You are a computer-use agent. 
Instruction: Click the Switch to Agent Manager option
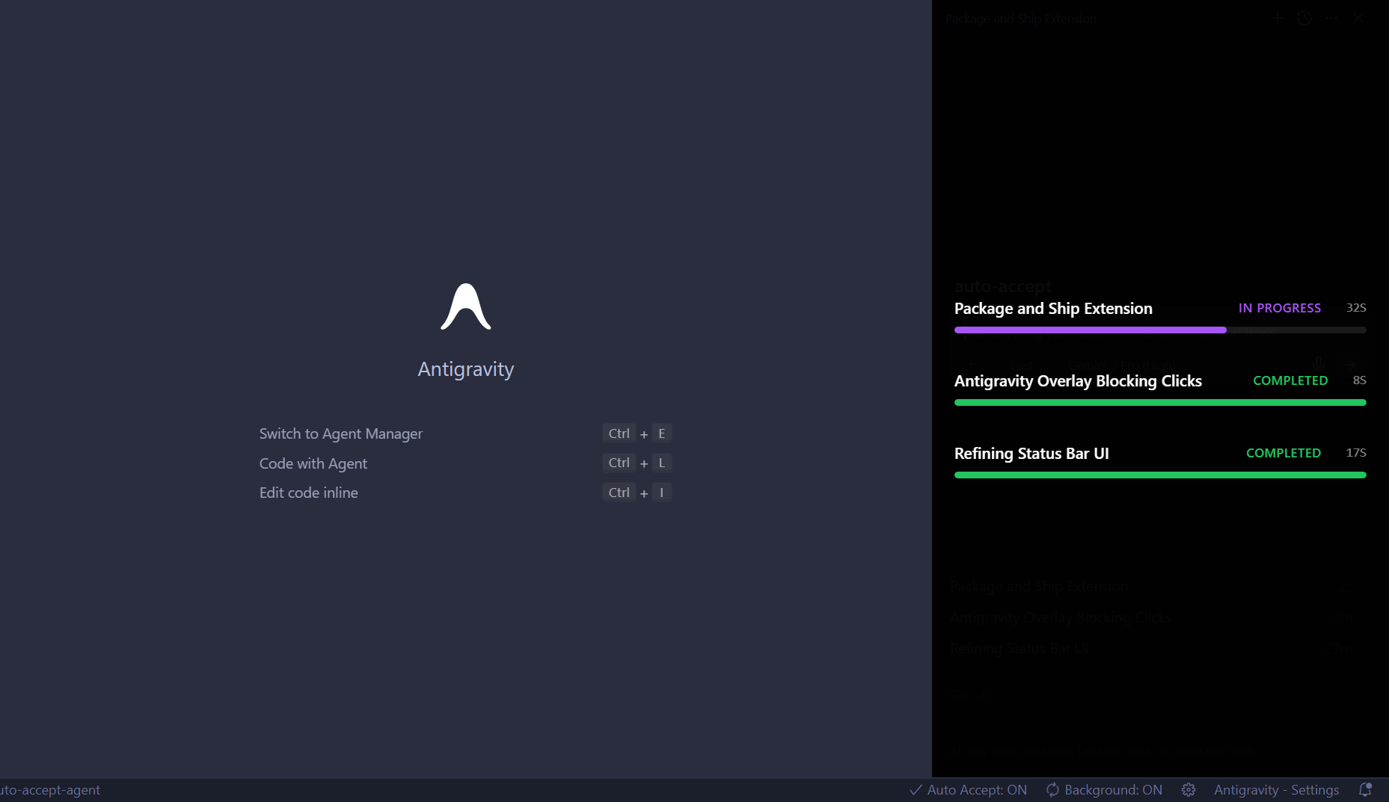(340, 434)
